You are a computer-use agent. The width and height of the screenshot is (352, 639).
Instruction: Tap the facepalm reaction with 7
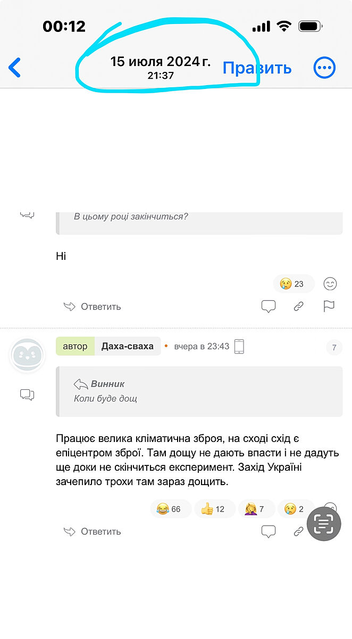[254, 509]
